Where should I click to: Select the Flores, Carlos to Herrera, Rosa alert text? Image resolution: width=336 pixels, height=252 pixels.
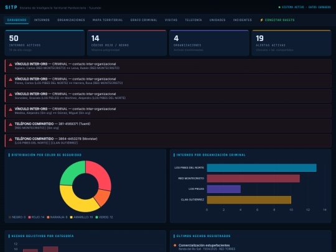[68, 83]
